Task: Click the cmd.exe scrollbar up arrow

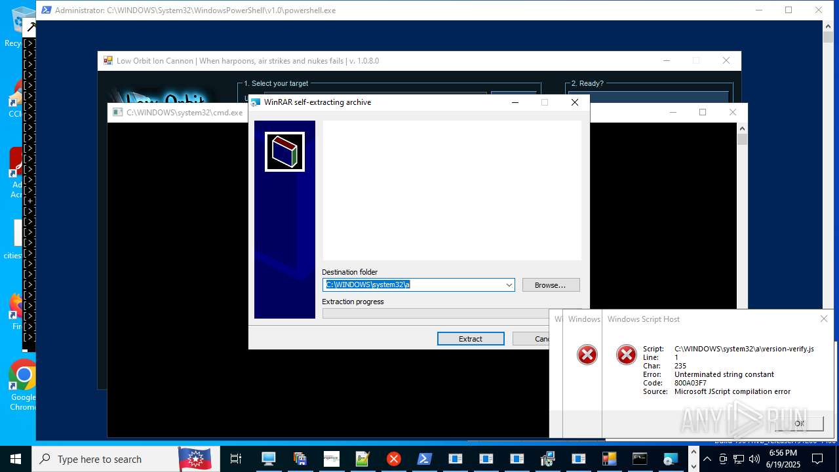Action: tap(742, 128)
